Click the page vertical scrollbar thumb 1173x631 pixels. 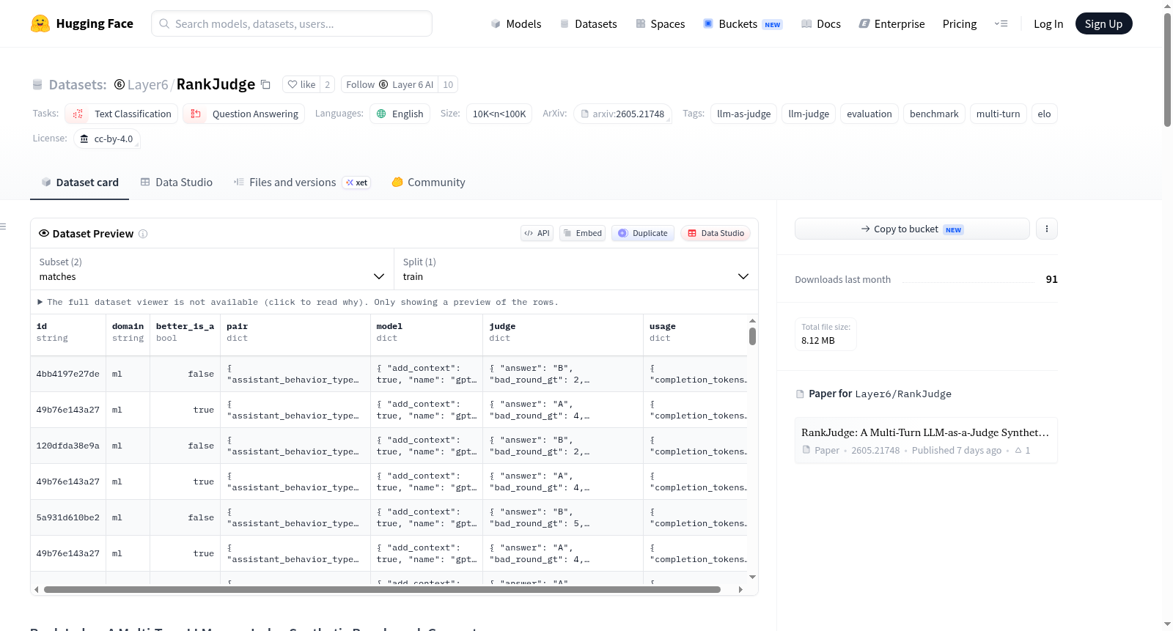click(x=1167, y=70)
